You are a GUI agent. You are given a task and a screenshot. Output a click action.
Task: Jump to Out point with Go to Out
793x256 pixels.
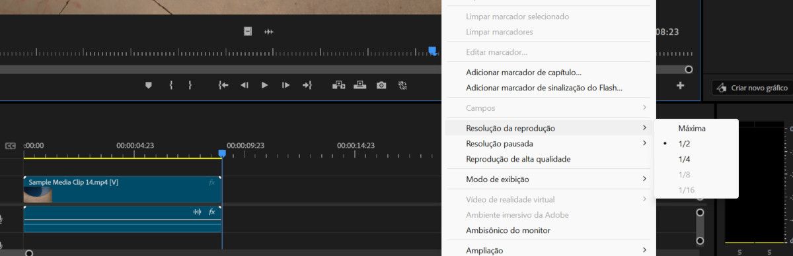click(x=307, y=85)
